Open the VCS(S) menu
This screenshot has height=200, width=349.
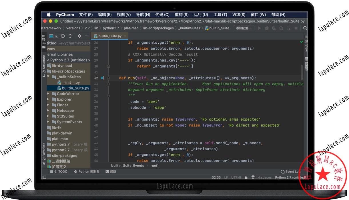[239, 15]
